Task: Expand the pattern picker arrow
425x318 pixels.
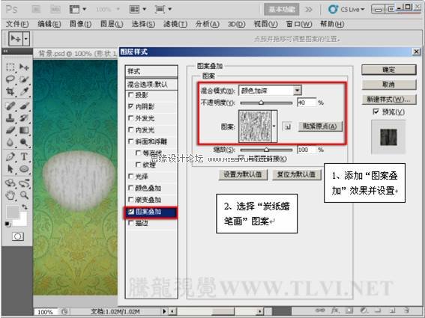Action: point(274,126)
